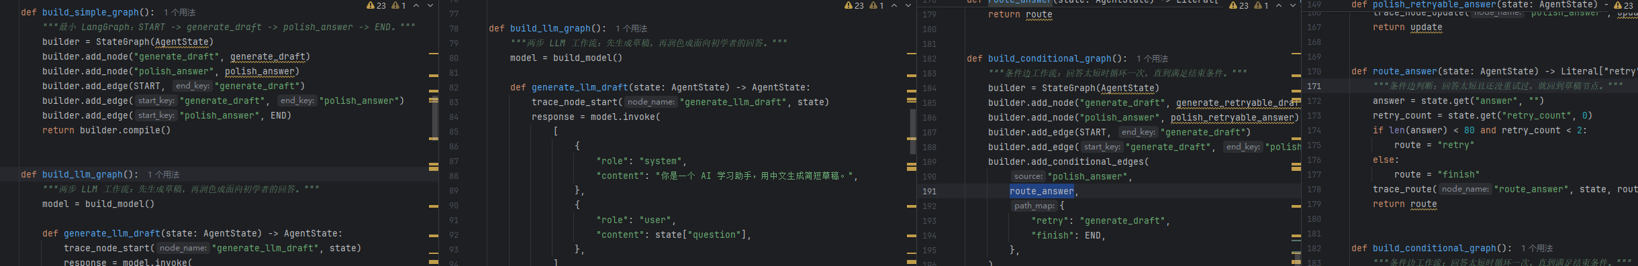Open '1 个用法' usage hint on line 78

[631, 29]
